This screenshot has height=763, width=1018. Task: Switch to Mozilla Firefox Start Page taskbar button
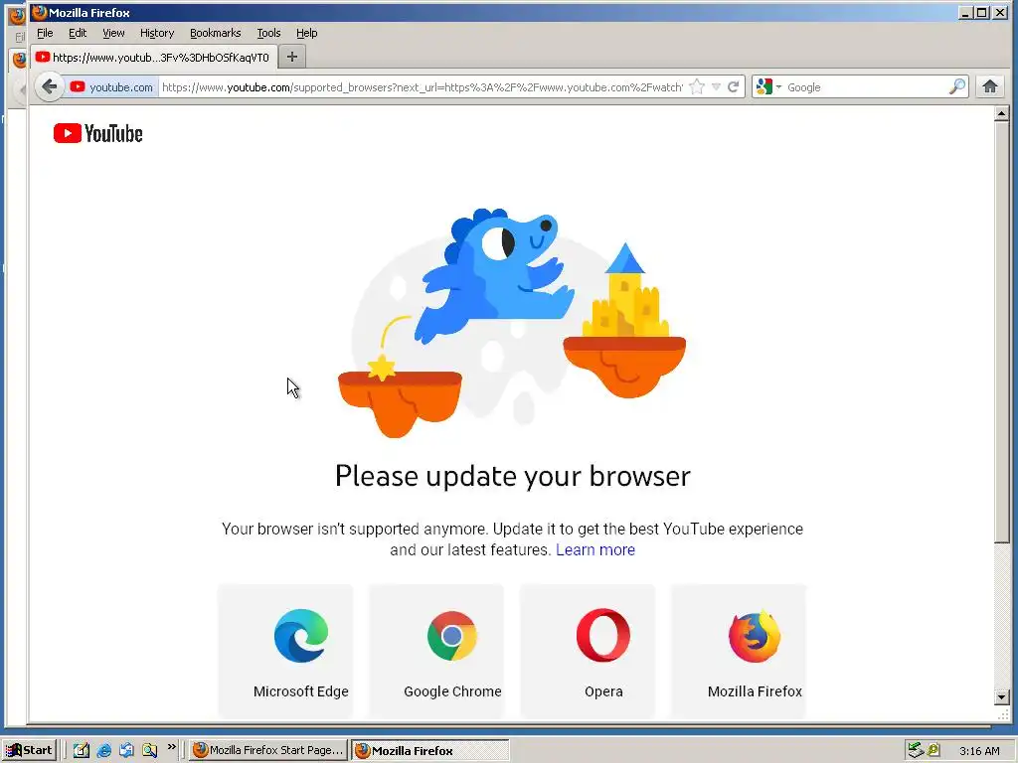[268, 750]
